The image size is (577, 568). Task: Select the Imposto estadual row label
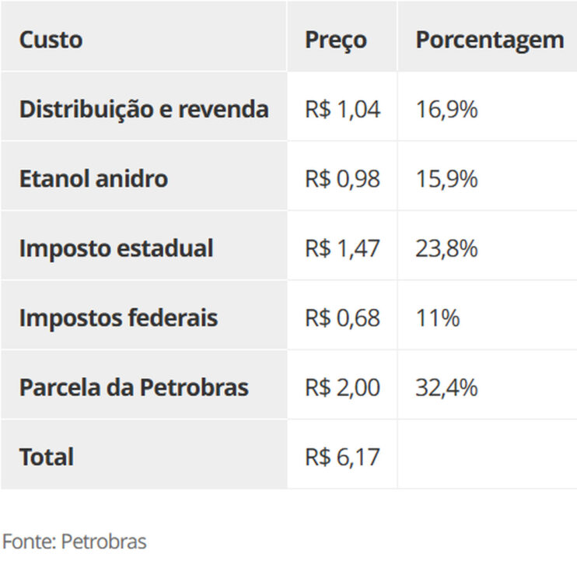click(x=116, y=248)
